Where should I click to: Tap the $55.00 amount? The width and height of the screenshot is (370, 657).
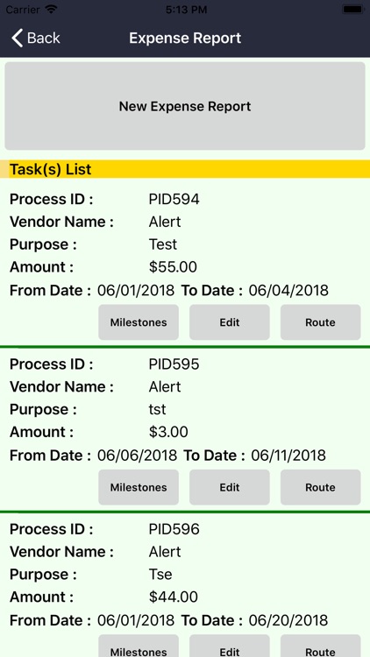pyautogui.click(x=173, y=267)
